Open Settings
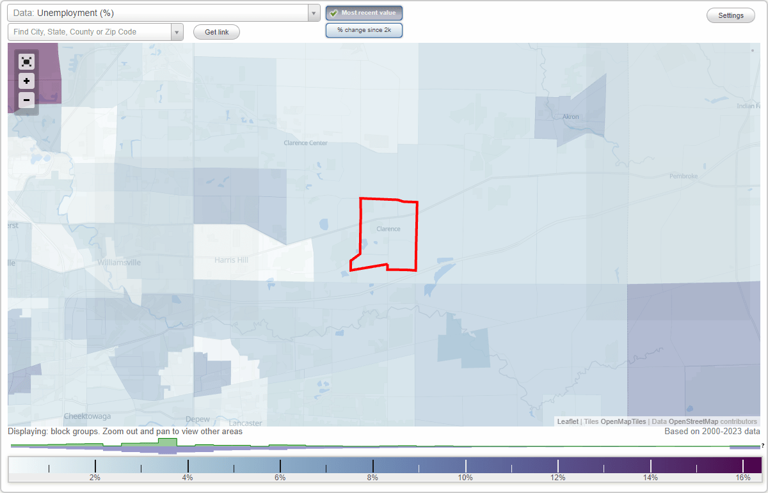The image size is (768, 493). pyautogui.click(x=731, y=16)
